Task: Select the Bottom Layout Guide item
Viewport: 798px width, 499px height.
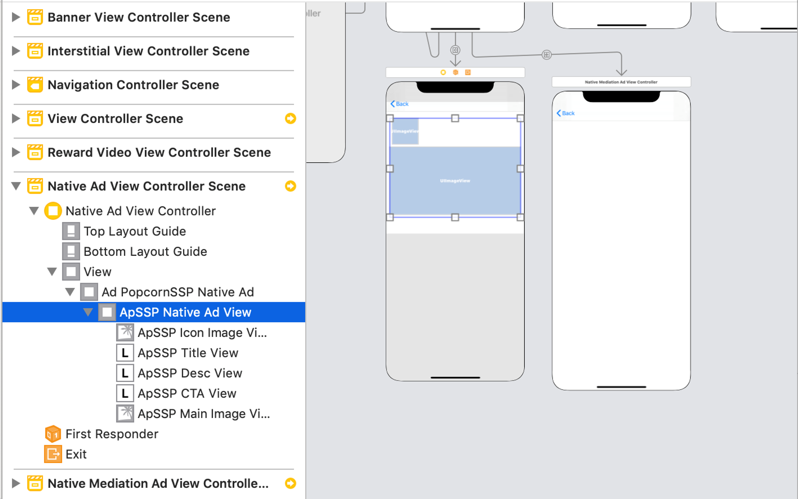Action: (x=145, y=251)
